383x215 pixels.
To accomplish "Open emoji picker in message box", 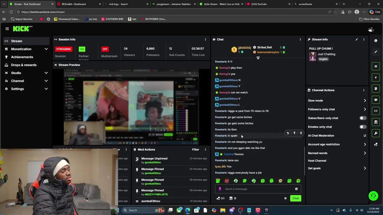I will (297, 189).
